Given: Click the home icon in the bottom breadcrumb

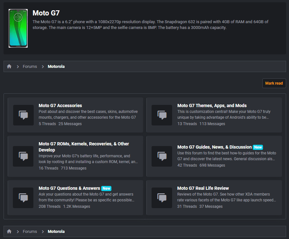Looking at the screenshot, I should [9, 231].
